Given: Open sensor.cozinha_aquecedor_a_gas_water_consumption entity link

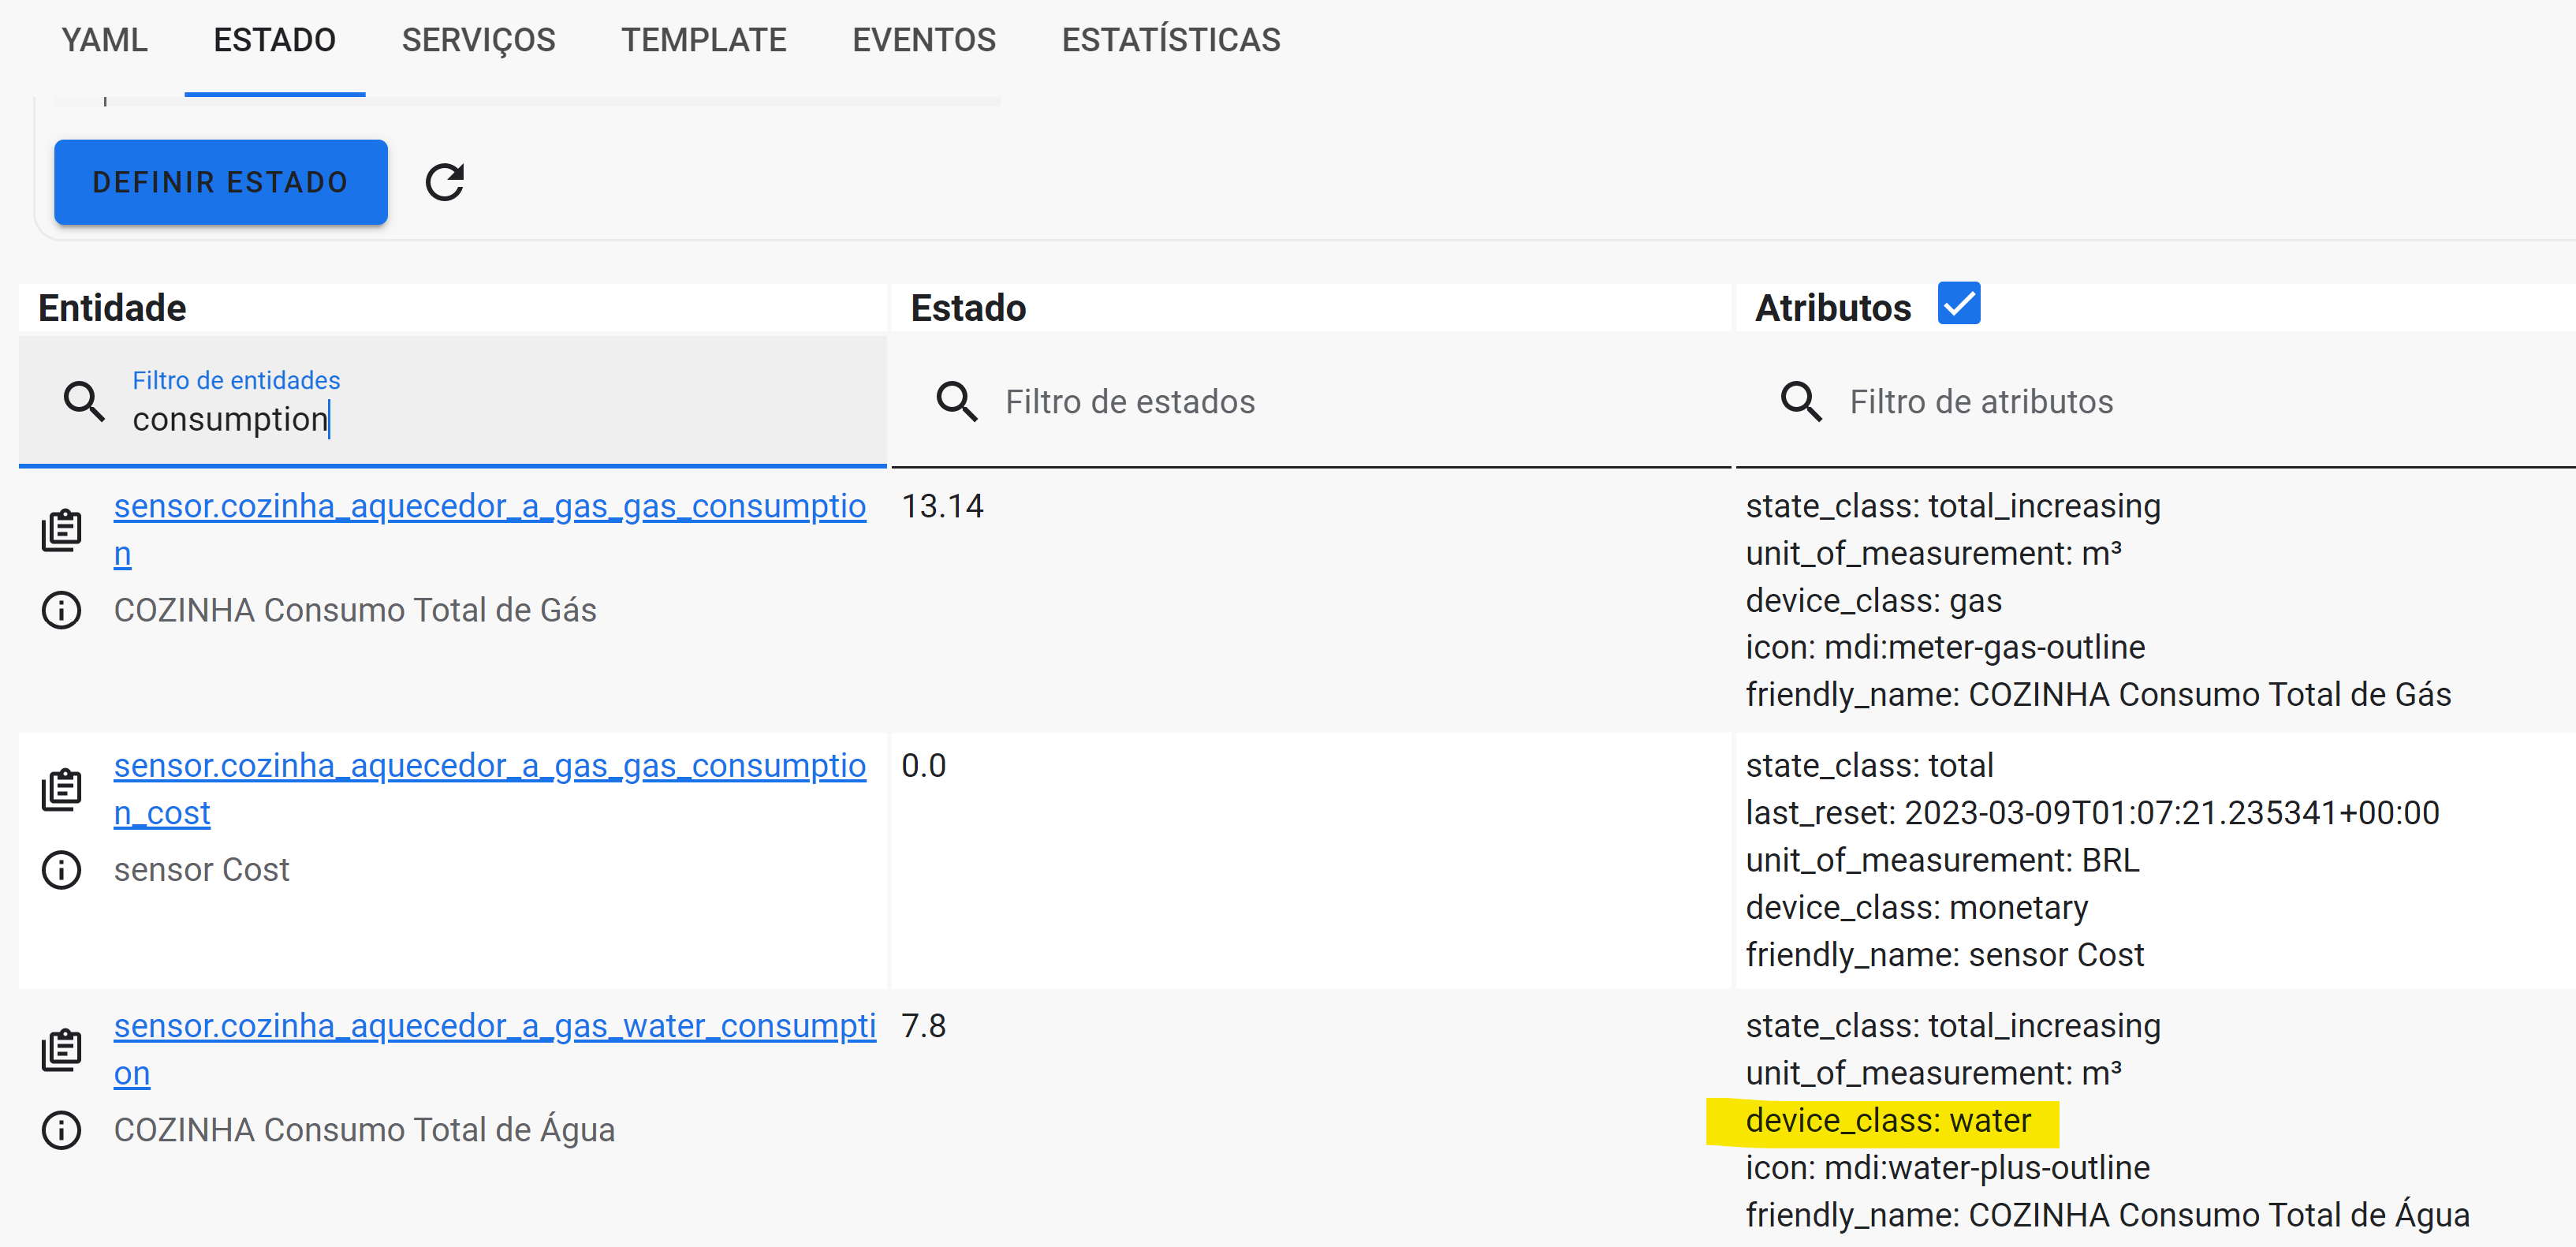Looking at the screenshot, I should click(x=495, y=1025).
